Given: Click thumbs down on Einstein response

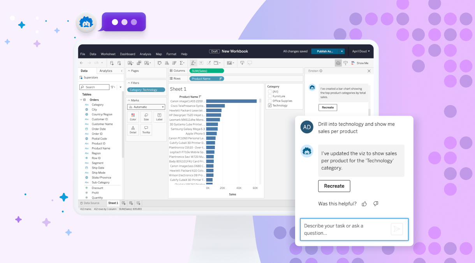Looking at the screenshot, I should [x=376, y=204].
